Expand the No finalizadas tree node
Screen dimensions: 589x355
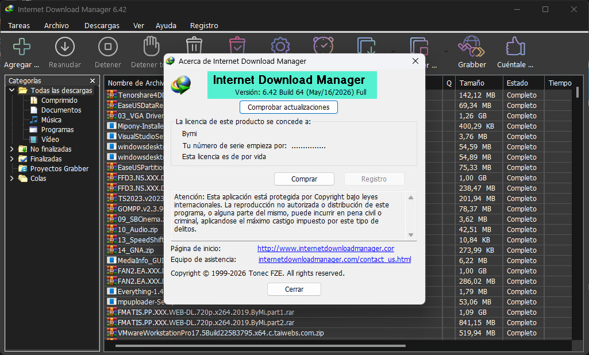pos(11,149)
